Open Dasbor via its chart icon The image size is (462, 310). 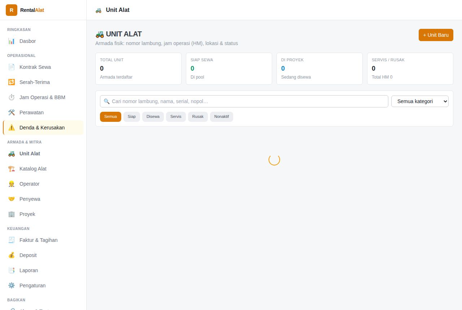(x=12, y=41)
